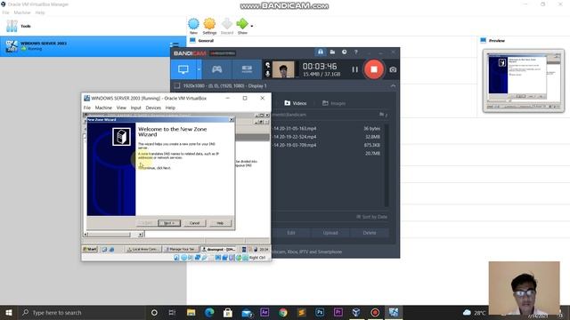This screenshot has width=570, height=320.
Task: Click the Upload button in Bandicam
Action: click(x=330, y=233)
